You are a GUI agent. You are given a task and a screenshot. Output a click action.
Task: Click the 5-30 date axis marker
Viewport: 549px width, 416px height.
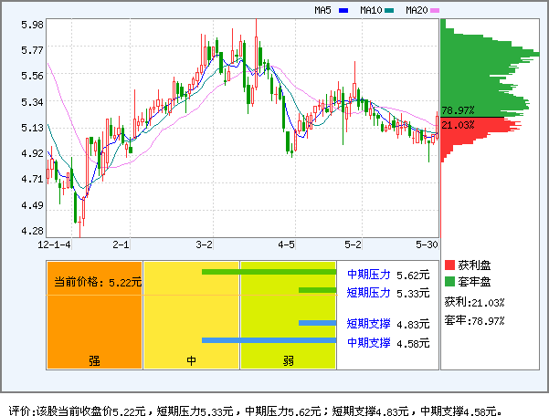tap(426, 244)
